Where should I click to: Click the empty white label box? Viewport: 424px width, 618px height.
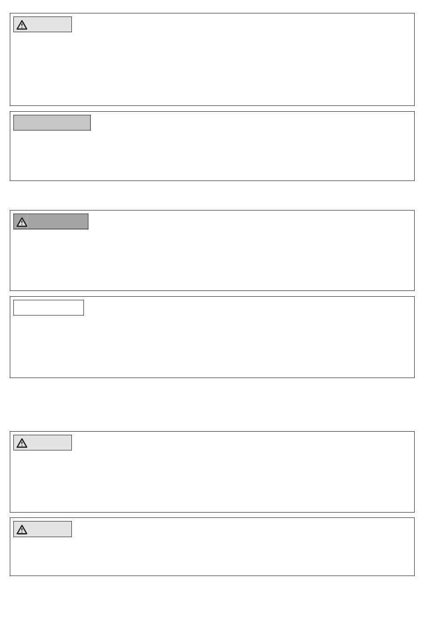[x=49, y=307]
